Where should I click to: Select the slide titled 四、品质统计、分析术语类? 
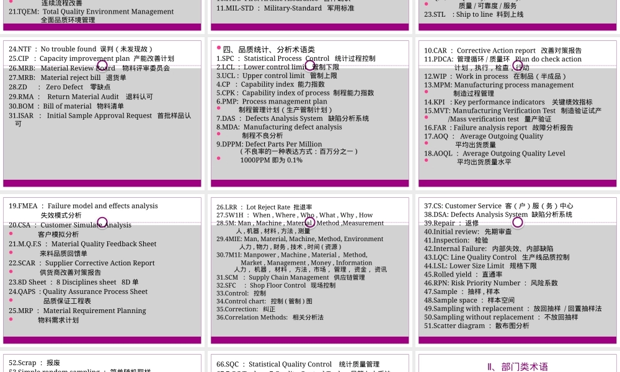point(309,113)
